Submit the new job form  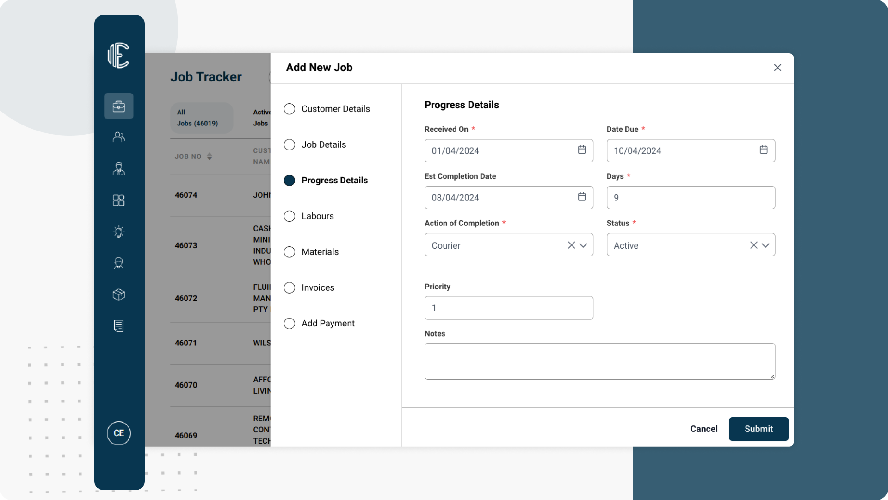(758, 429)
